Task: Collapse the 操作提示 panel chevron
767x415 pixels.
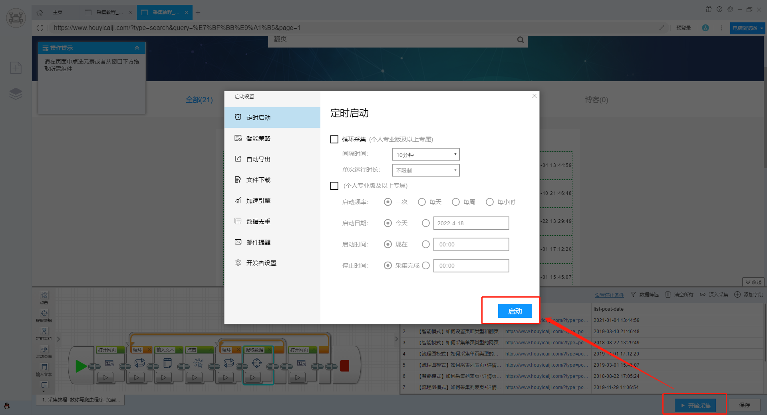Action: [x=137, y=48]
